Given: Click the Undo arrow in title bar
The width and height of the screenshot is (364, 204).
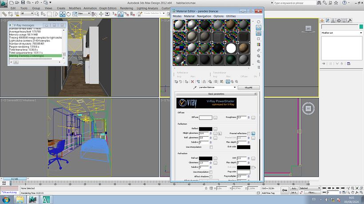Looking at the screenshot, I should (x=28, y=3).
